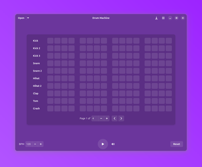Toggle the fourth Tom step
Viewport: 202px width, 167px height.
(x=72, y=101)
